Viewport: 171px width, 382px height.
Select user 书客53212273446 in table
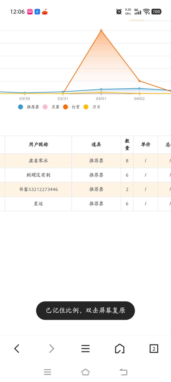pos(38,189)
